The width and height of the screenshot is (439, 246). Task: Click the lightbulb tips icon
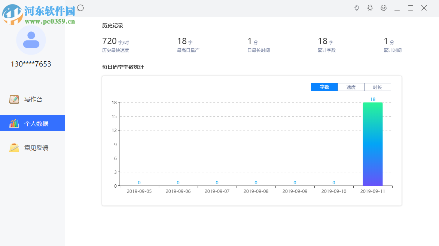point(357,8)
